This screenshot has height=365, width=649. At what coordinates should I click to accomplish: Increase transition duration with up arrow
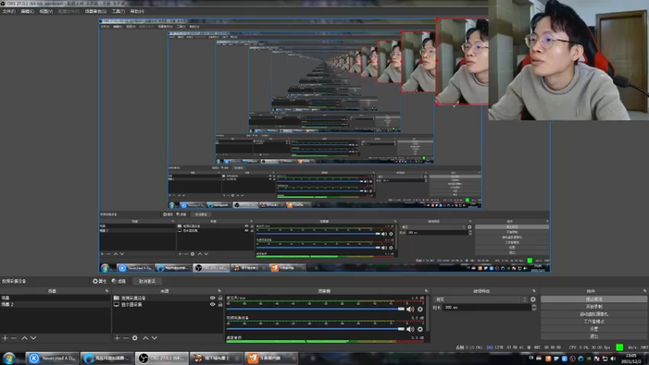tap(534, 306)
